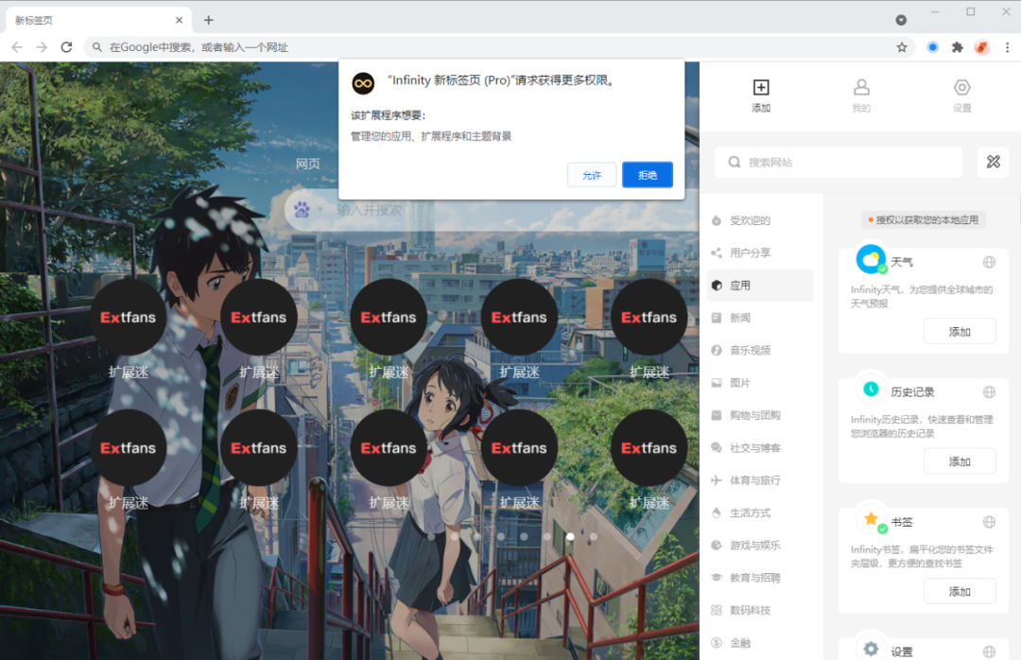Viewport: 1021px width, 660px height.
Task: Reload the page
Action: tap(66, 47)
